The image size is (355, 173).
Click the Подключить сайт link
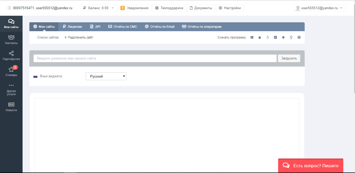tap(80, 37)
